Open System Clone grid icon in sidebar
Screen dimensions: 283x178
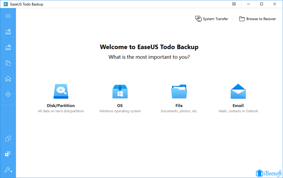(8, 154)
